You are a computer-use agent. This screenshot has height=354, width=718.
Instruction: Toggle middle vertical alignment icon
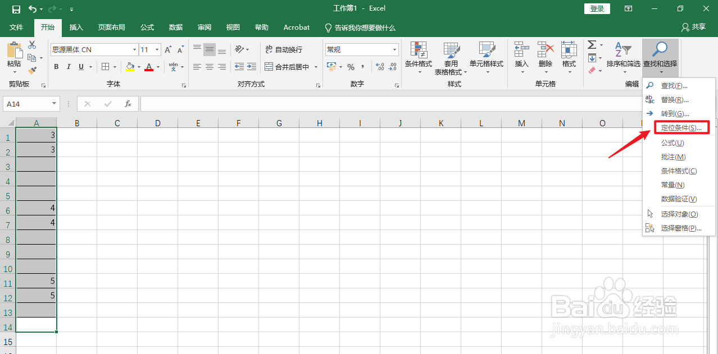pos(210,50)
